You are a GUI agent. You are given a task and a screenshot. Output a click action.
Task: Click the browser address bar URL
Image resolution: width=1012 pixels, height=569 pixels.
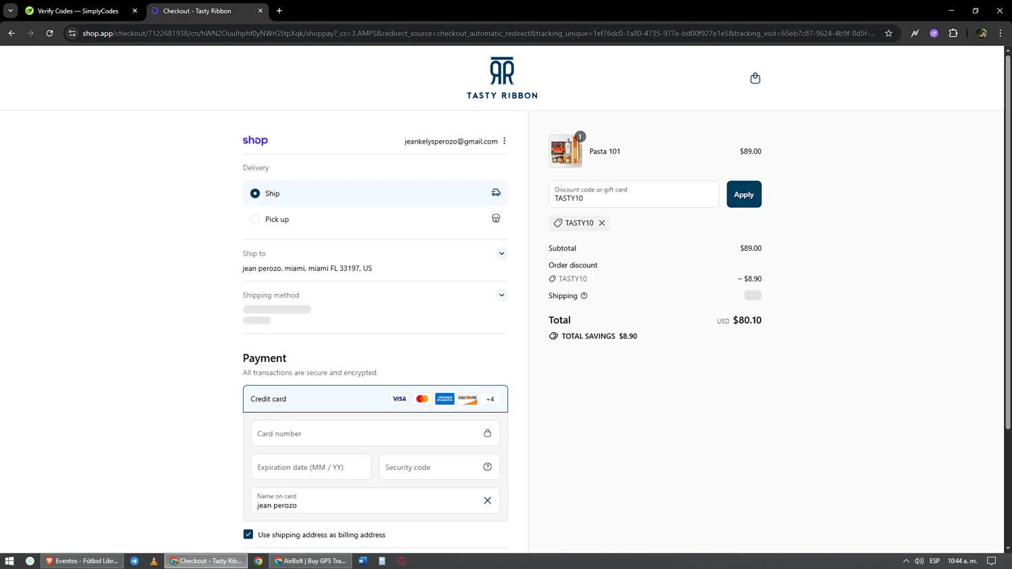pyautogui.click(x=478, y=33)
